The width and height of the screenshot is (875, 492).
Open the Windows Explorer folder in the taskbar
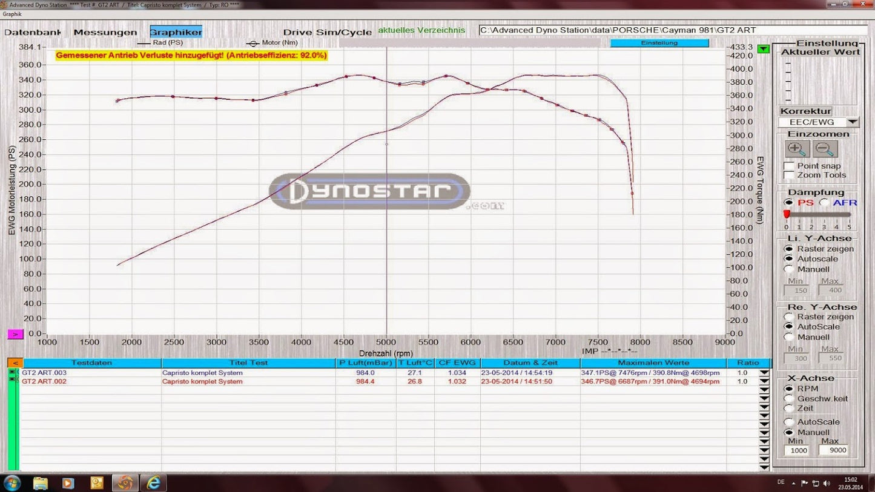pyautogui.click(x=41, y=483)
